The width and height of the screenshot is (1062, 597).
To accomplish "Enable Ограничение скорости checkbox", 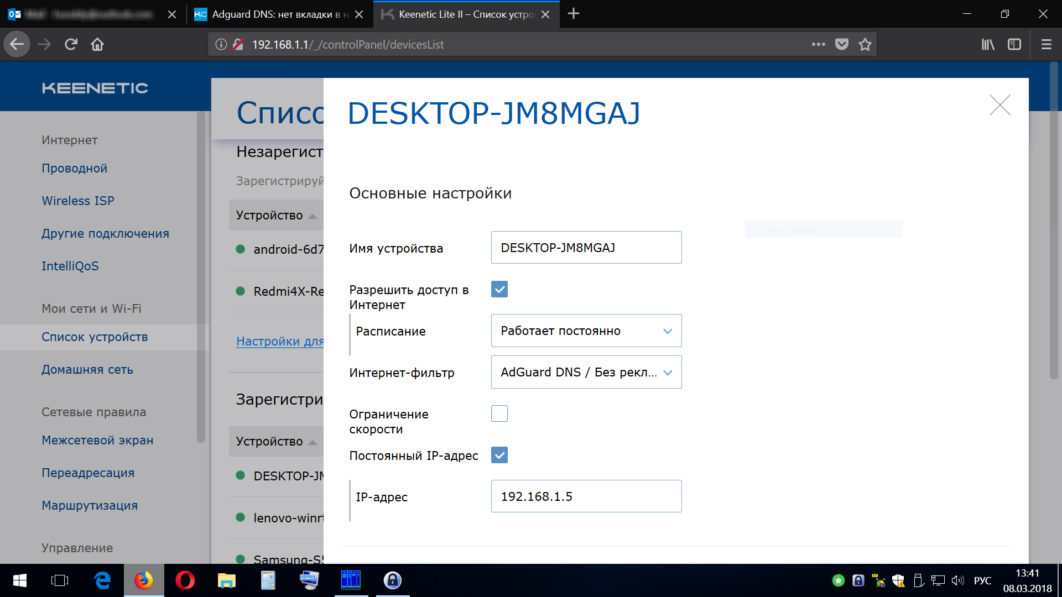I will point(499,413).
